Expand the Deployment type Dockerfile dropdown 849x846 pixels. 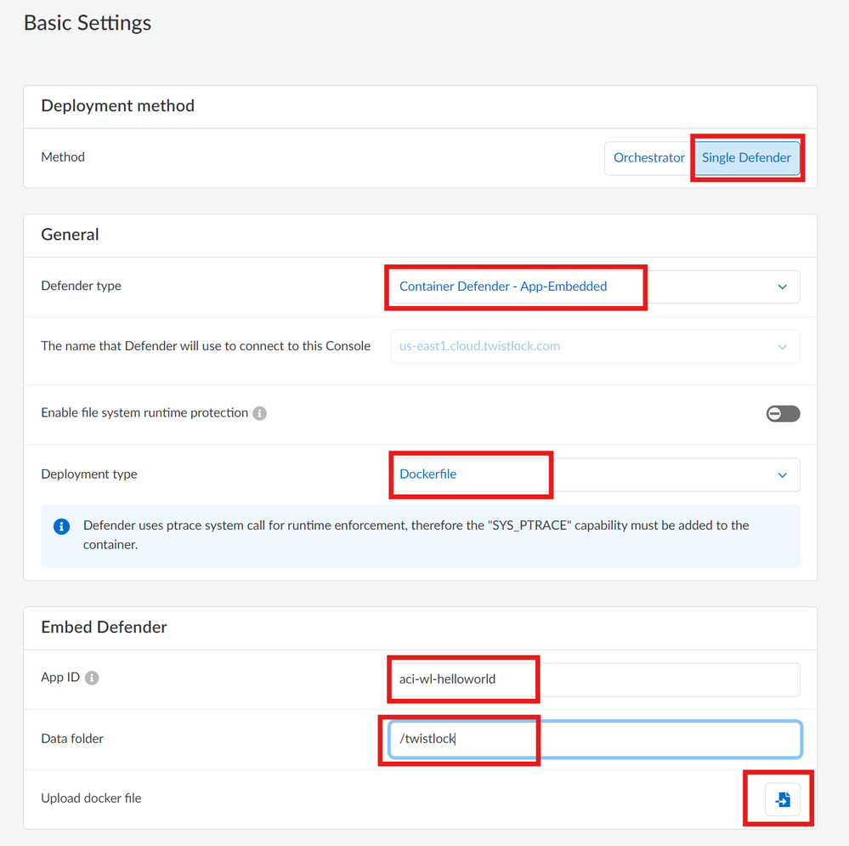coord(594,474)
